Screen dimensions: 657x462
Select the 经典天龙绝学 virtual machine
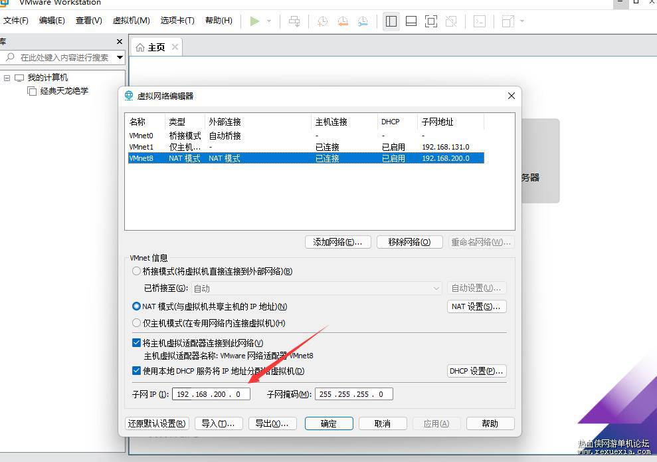tap(64, 90)
